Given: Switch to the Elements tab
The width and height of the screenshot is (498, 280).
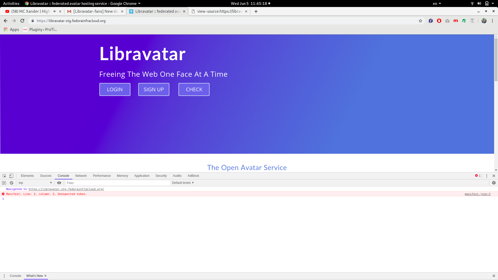Looking at the screenshot, I should coord(27,176).
